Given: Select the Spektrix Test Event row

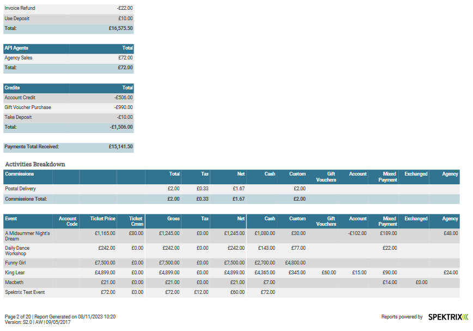Looking at the screenshot, I should click(232, 292).
